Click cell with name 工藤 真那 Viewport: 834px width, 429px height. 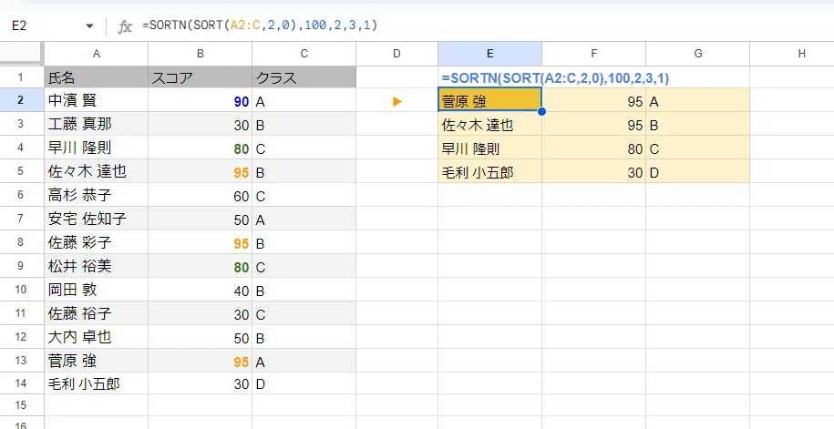click(x=97, y=125)
